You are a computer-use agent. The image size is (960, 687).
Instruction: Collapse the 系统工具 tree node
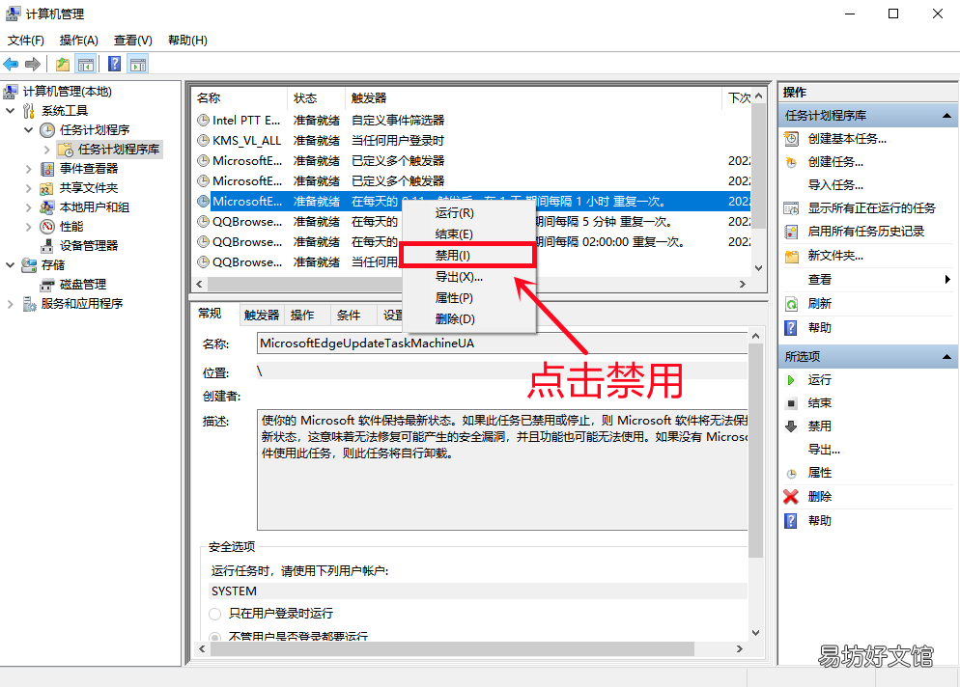pyautogui.click(x=11, y=111)
